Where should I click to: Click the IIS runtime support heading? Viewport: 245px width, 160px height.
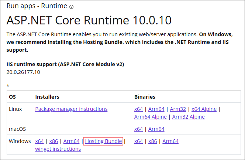click(65, 64)
